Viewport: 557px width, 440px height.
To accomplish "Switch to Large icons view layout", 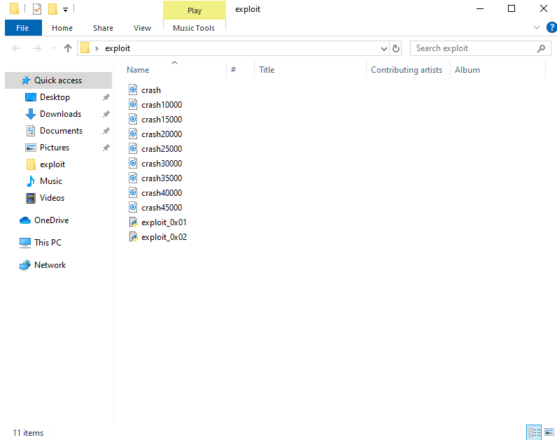I will pyautogui.click(x=549, y=432).
